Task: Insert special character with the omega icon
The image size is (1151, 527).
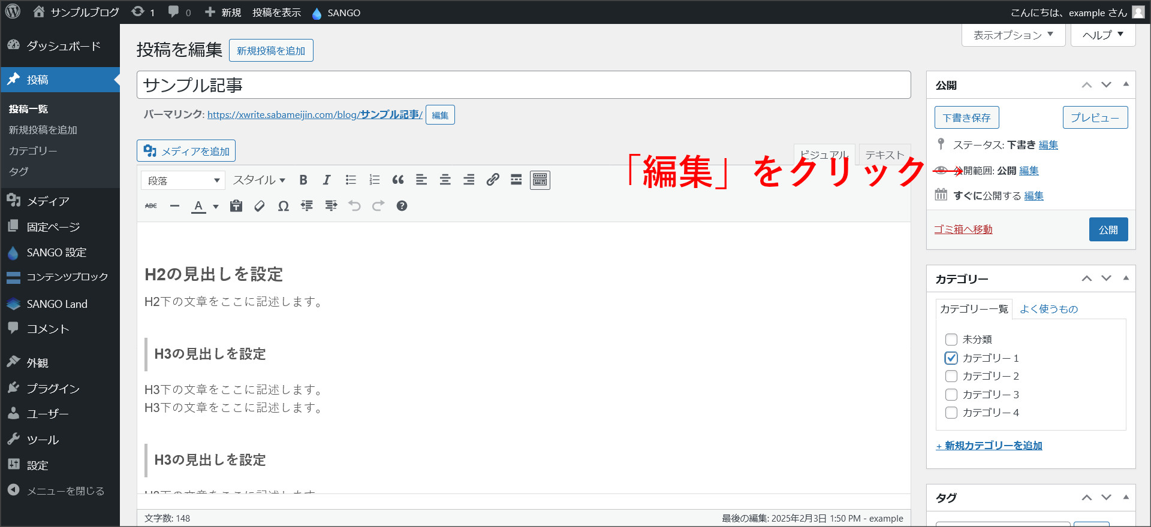Action: [x=284, y=206]
